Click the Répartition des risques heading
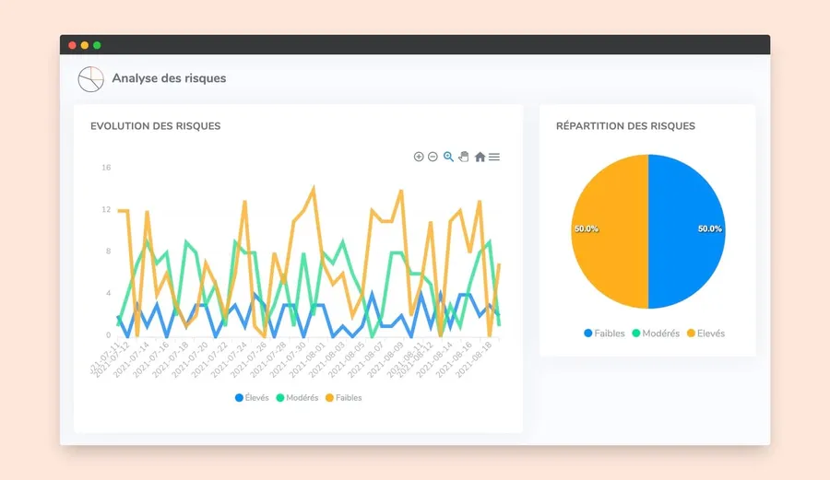This screenshot has height=480, width=830. pos(625,126)
